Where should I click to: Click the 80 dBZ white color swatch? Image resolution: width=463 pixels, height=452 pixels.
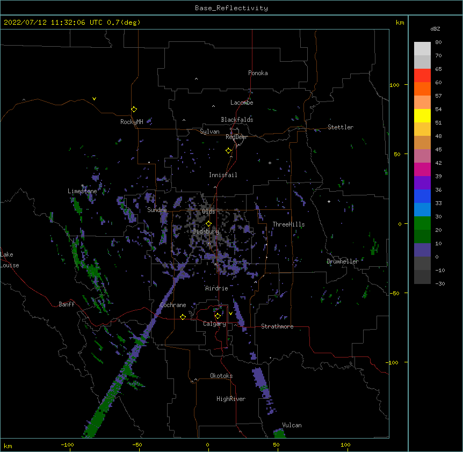[422, 48]
